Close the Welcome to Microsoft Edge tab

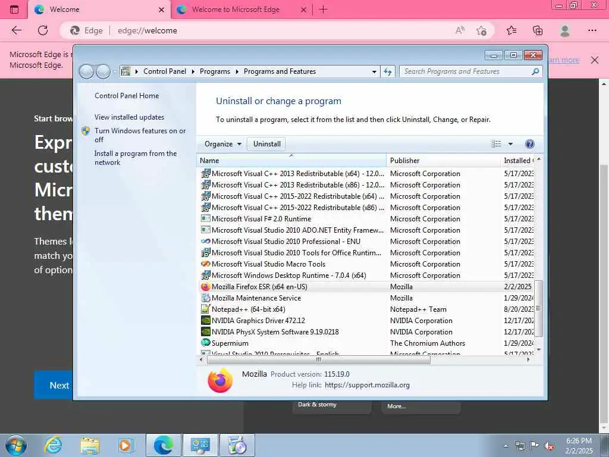pos(304,10)
